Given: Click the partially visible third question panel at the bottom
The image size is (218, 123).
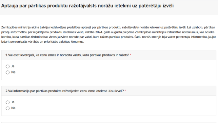Looking at the screenshot, I should click(x=109, y=122).
